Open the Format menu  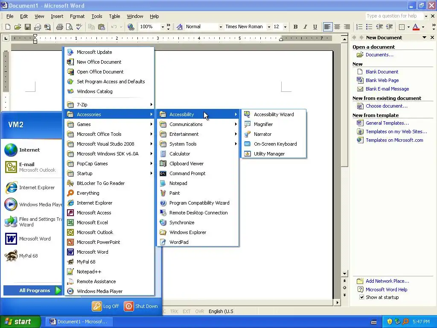77,16
